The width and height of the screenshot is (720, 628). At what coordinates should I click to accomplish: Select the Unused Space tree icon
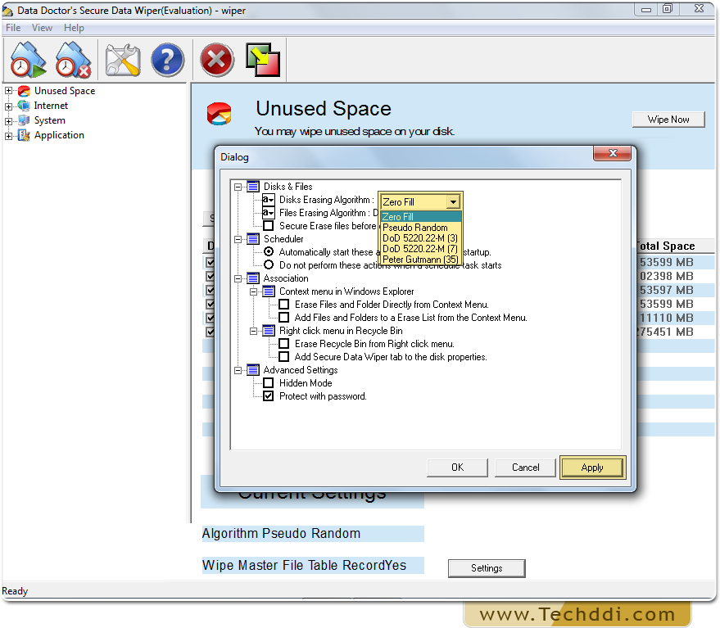(24, 91)
